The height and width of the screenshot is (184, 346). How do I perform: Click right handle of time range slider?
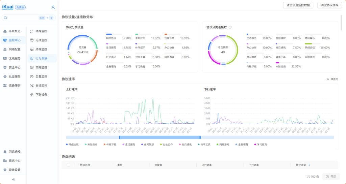click(200, 137)
